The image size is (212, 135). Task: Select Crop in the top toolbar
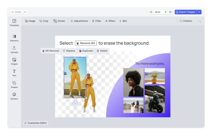click(44, 21)
